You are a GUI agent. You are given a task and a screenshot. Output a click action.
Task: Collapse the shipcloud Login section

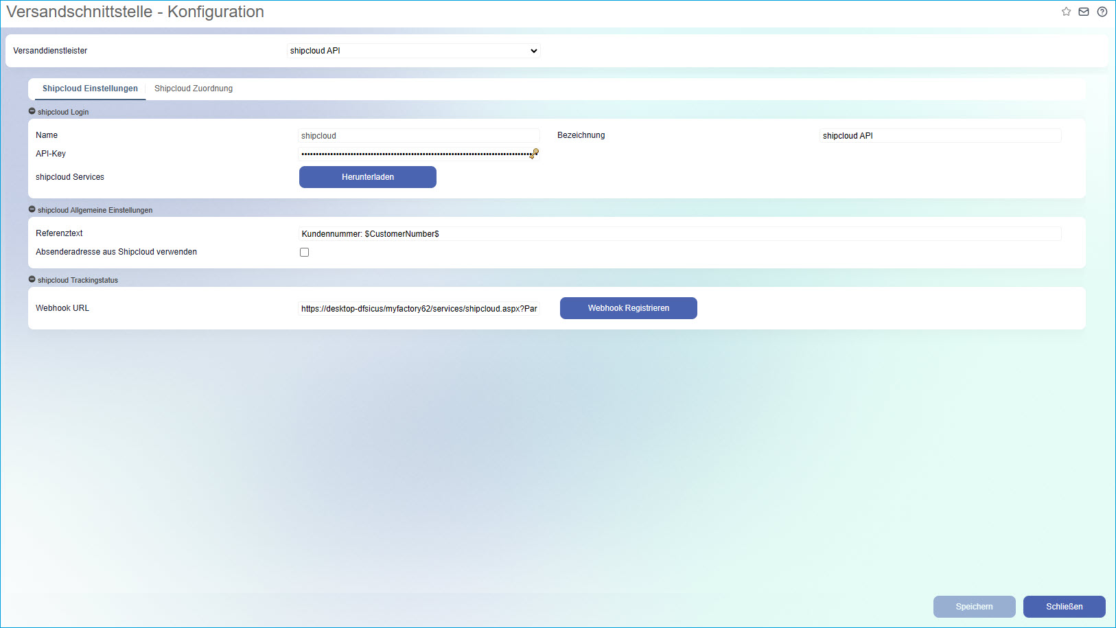coord(32,111)
